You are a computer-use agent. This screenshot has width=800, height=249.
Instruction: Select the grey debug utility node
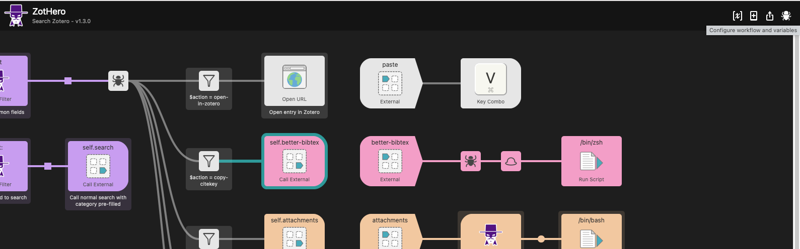[118, 81]
